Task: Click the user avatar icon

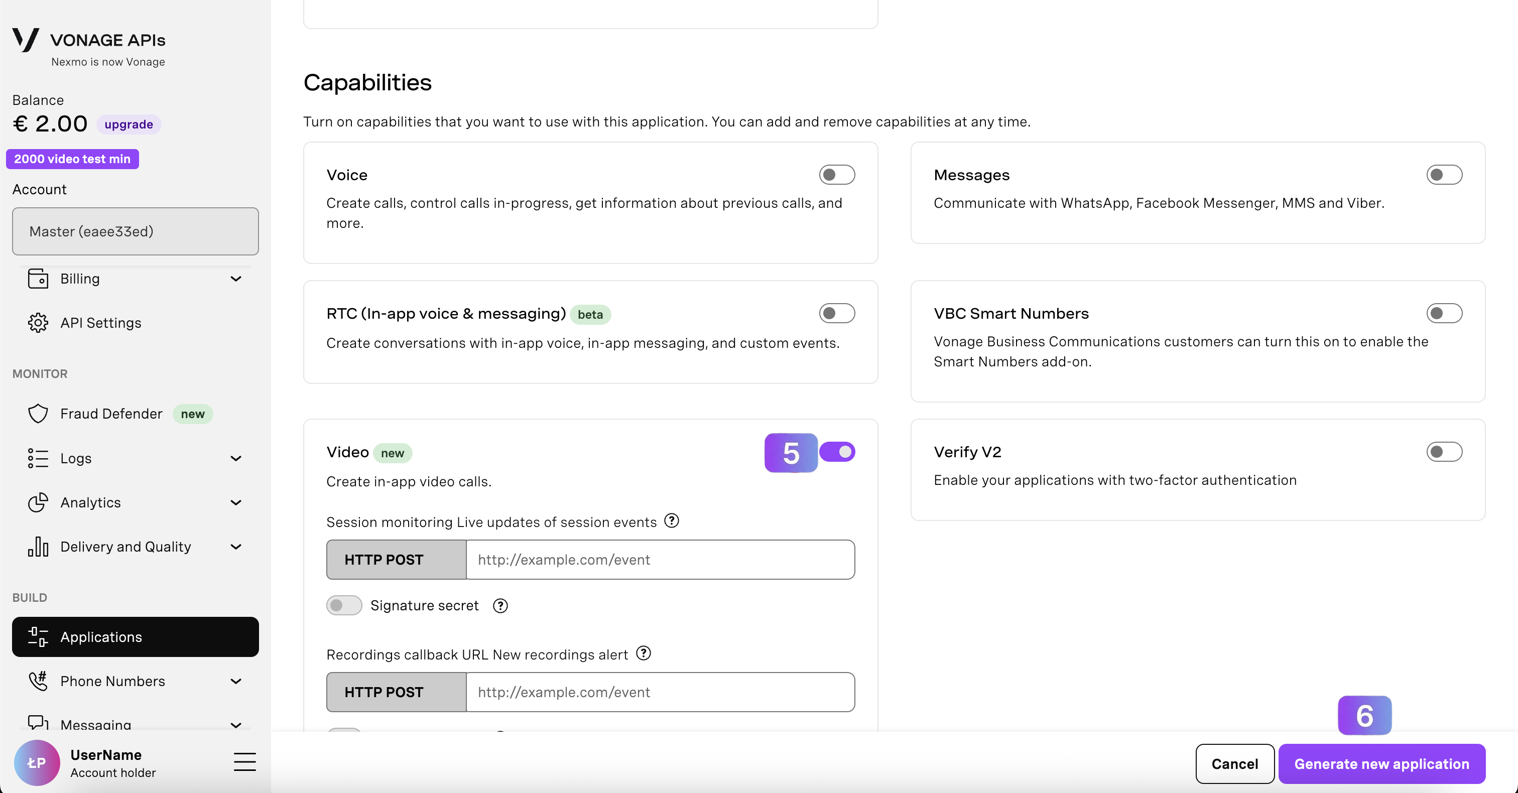Action: 37,763
